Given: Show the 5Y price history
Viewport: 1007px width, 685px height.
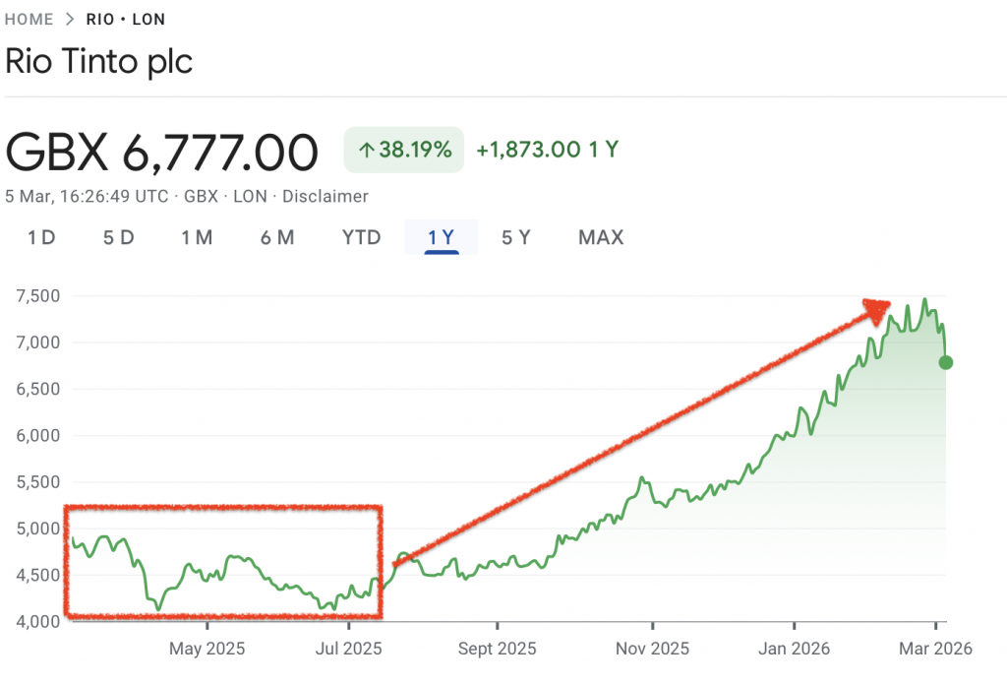Looking at the screenshot, I should coord(516,237).
